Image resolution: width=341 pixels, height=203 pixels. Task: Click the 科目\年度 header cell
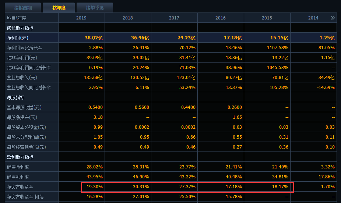coord(32,18)
